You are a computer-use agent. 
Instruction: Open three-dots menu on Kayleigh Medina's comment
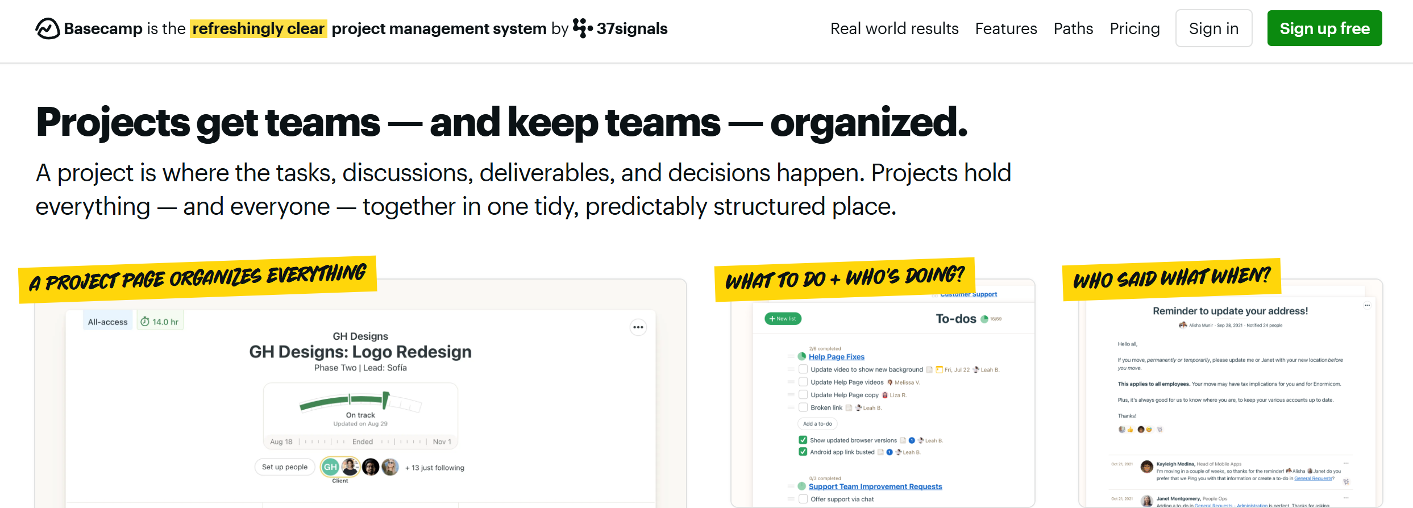pos(1346,464)
